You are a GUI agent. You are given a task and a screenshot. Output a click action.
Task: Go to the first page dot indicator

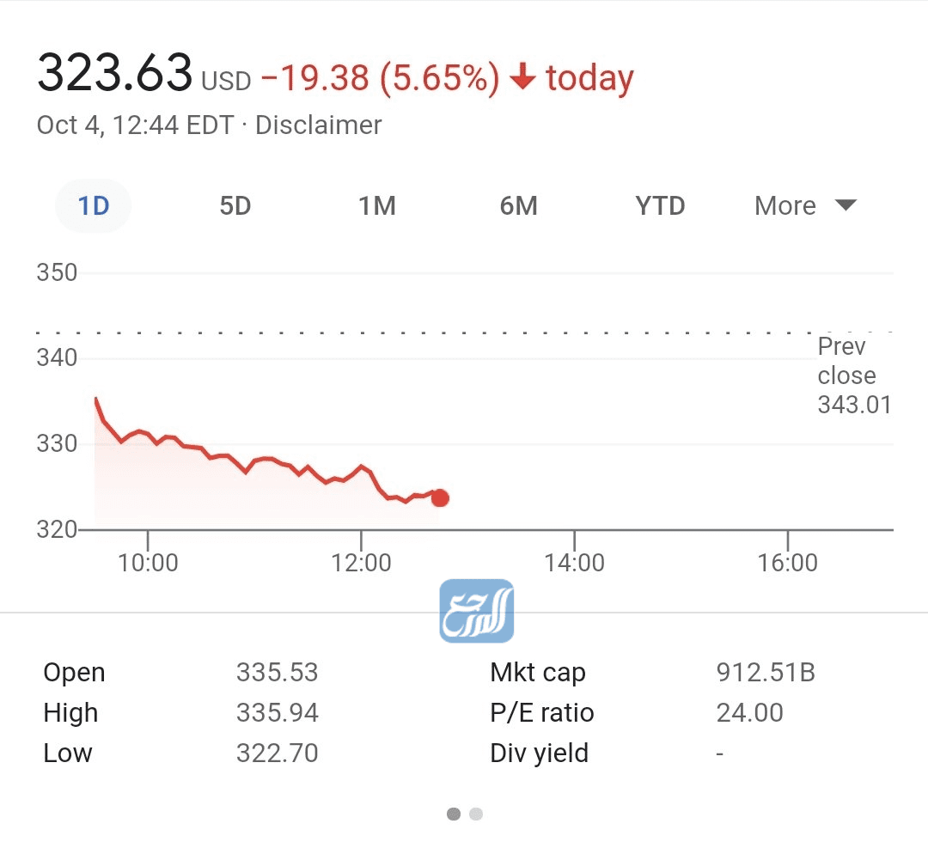point(454,814)
